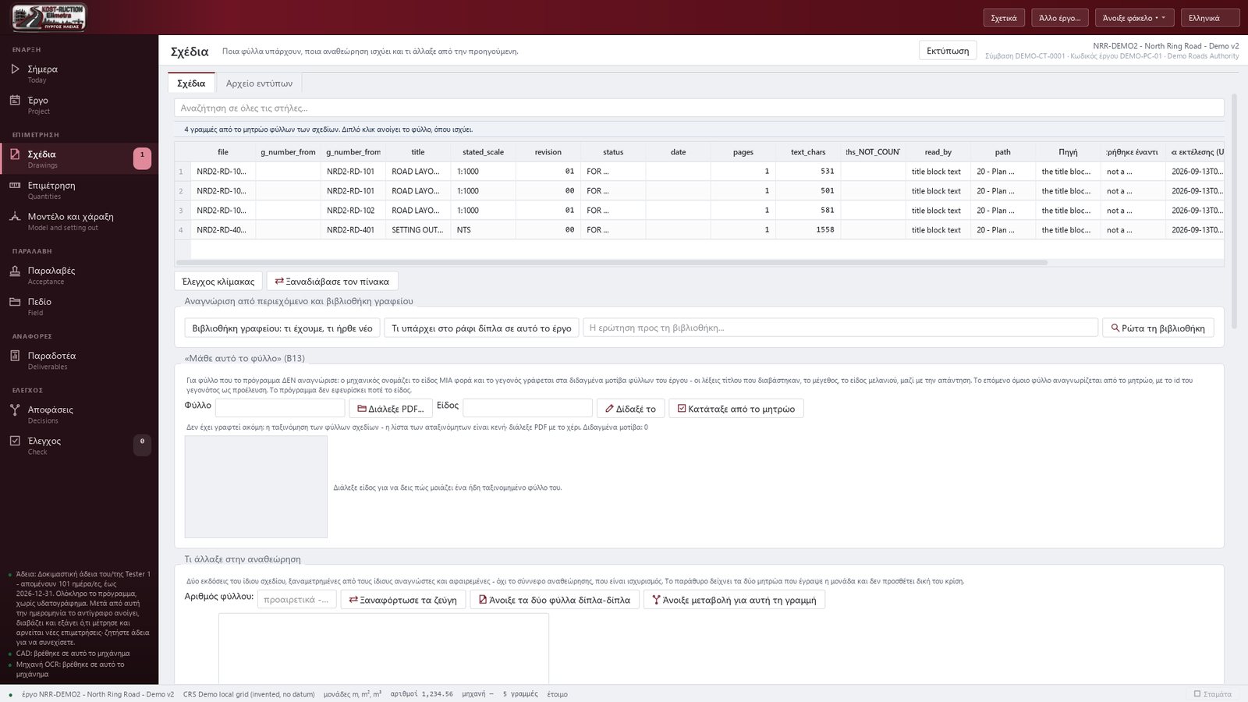Click the text_chars column header
This screenshot has height=702, width=1248.
pyautogui.click(x=808, y=152)
